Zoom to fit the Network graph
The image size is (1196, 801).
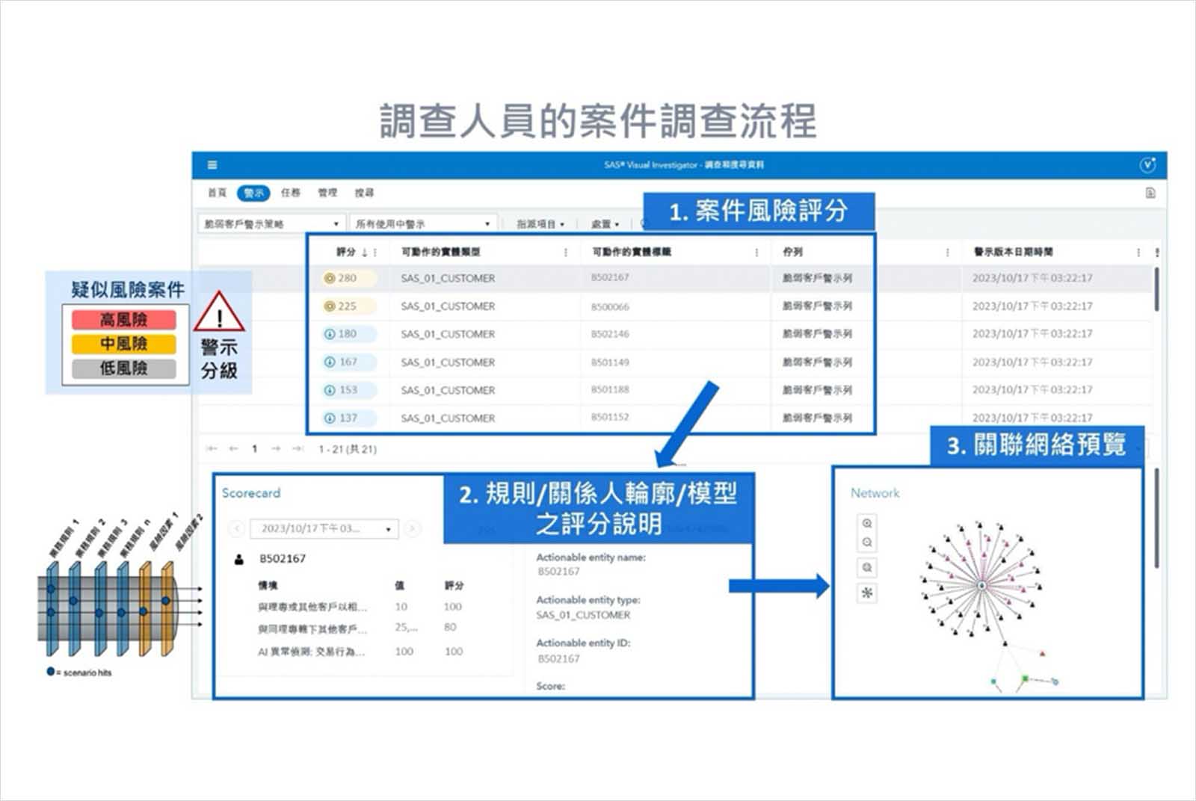coord(867,568)
